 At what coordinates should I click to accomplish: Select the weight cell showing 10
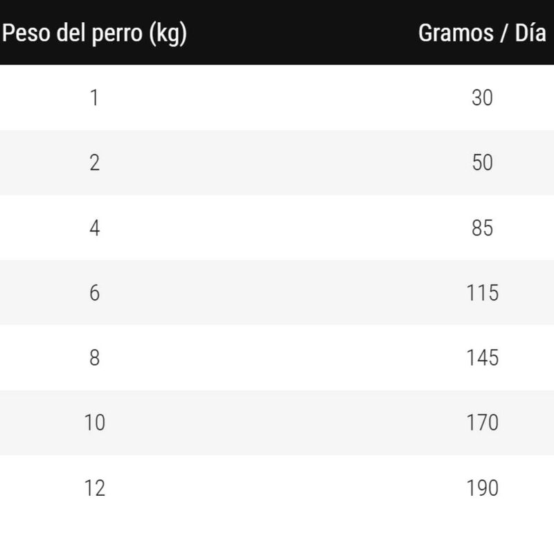coord(94,422)
